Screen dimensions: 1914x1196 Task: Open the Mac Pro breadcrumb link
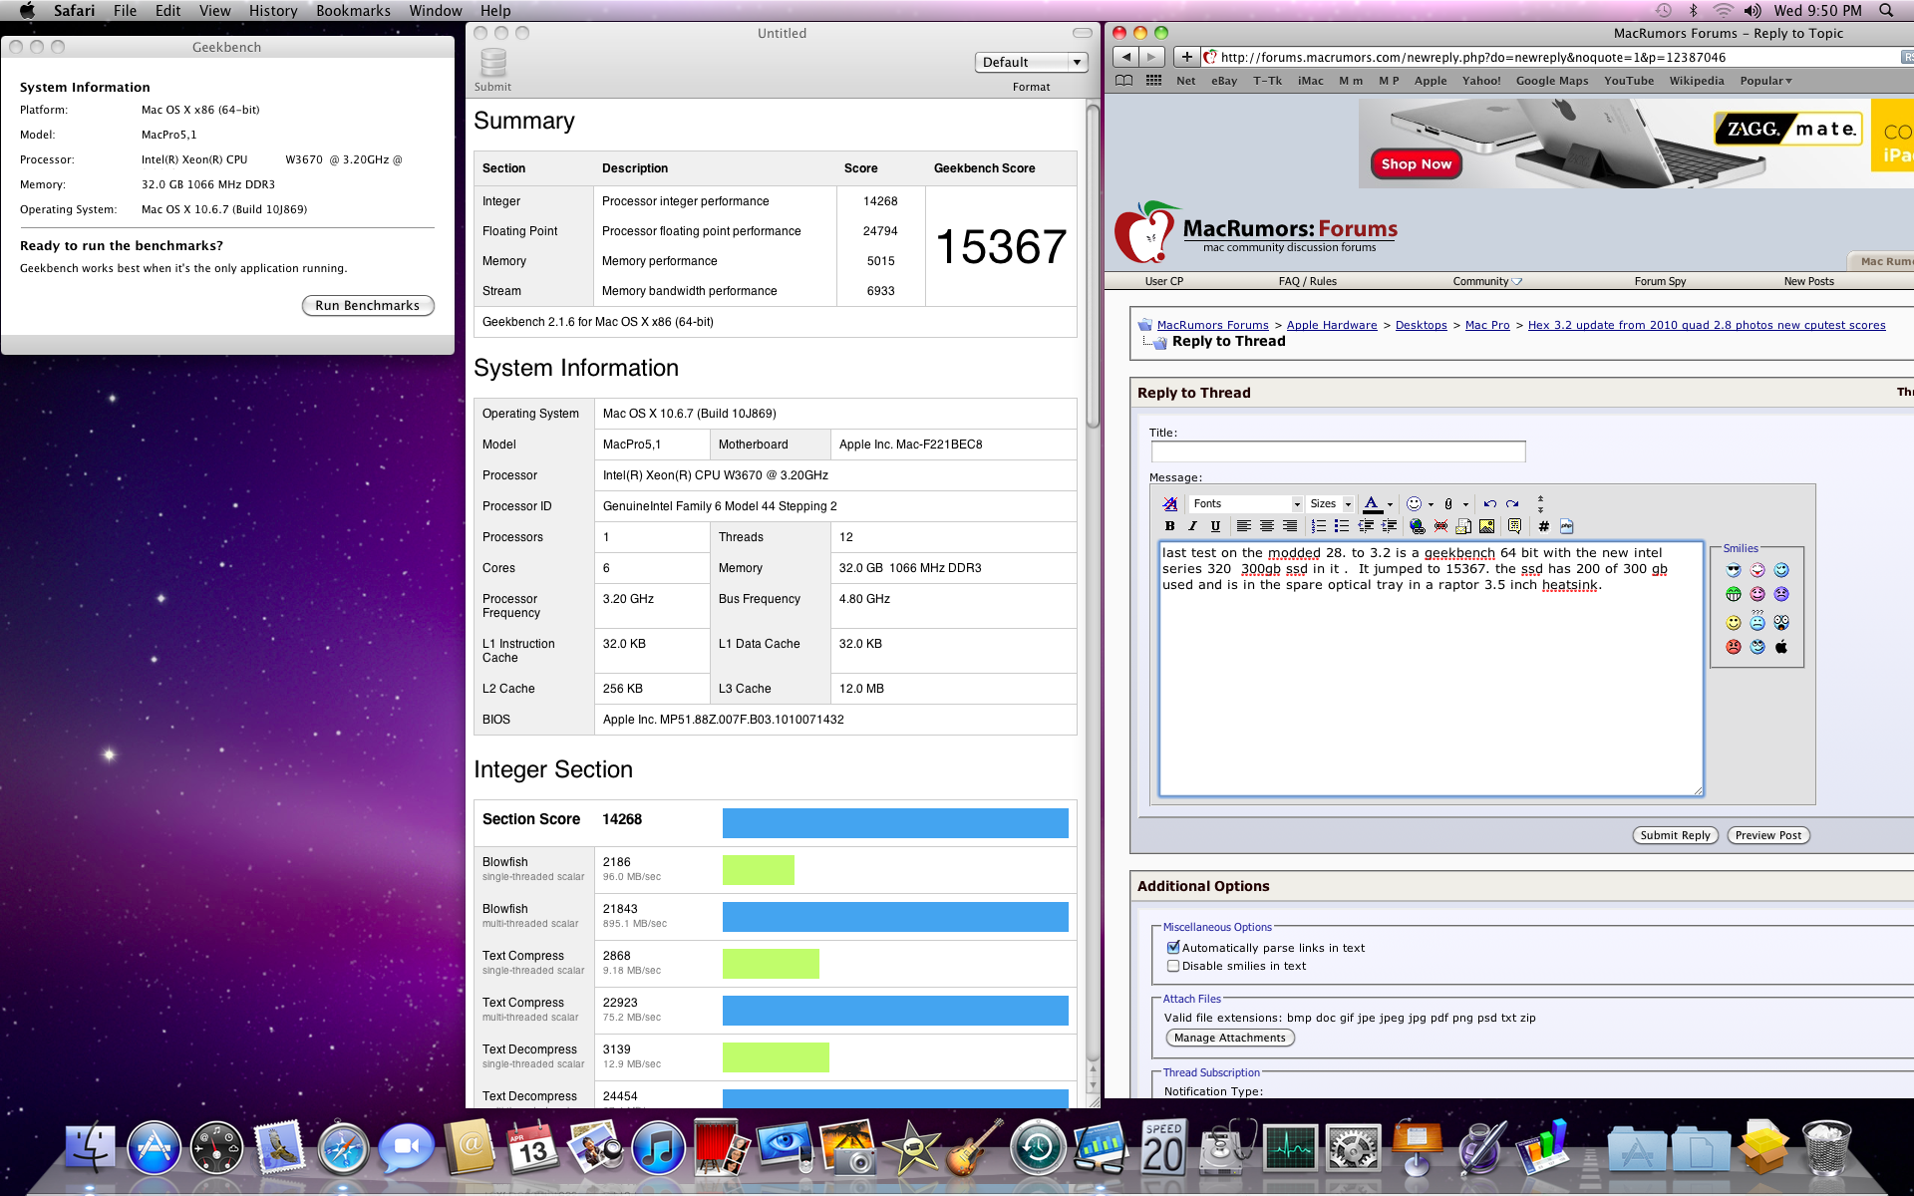tap(1487, 325)
